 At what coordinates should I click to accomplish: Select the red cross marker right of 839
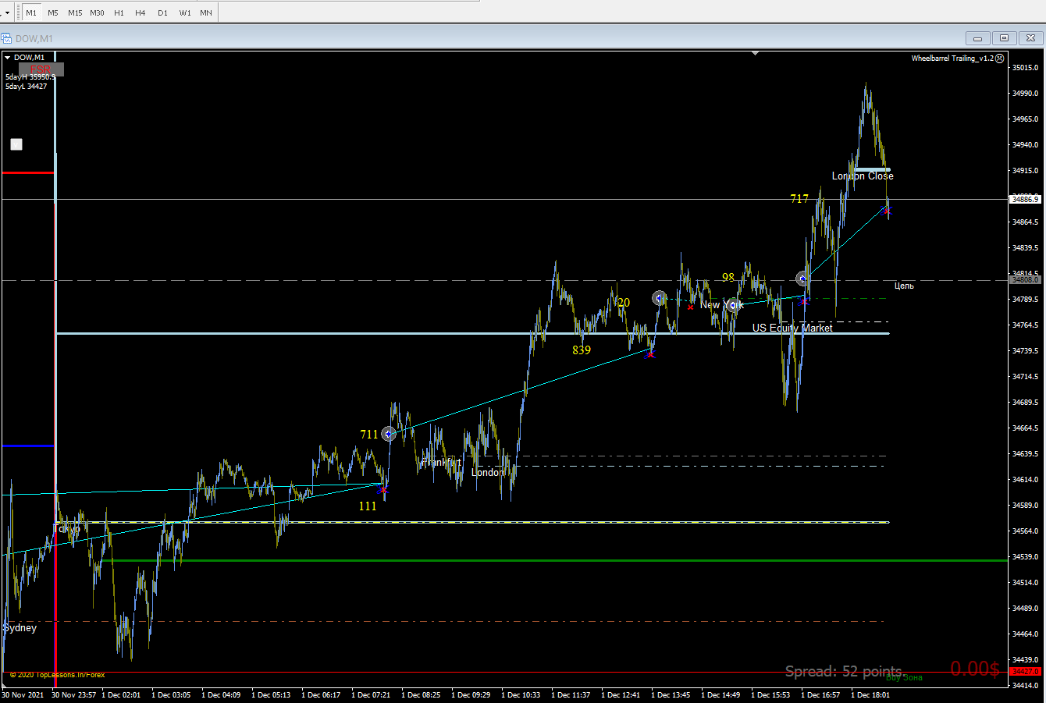650,354
